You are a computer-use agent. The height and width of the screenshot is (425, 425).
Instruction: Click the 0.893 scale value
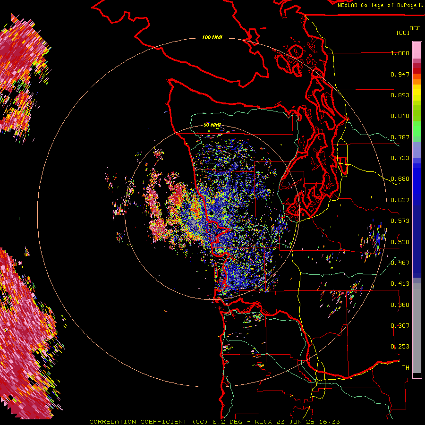(400, 95)
